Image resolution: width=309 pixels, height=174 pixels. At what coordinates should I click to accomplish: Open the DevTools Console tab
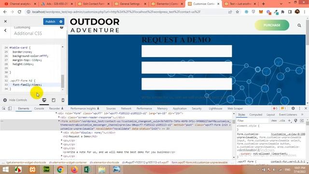click(x=39, y=108)
